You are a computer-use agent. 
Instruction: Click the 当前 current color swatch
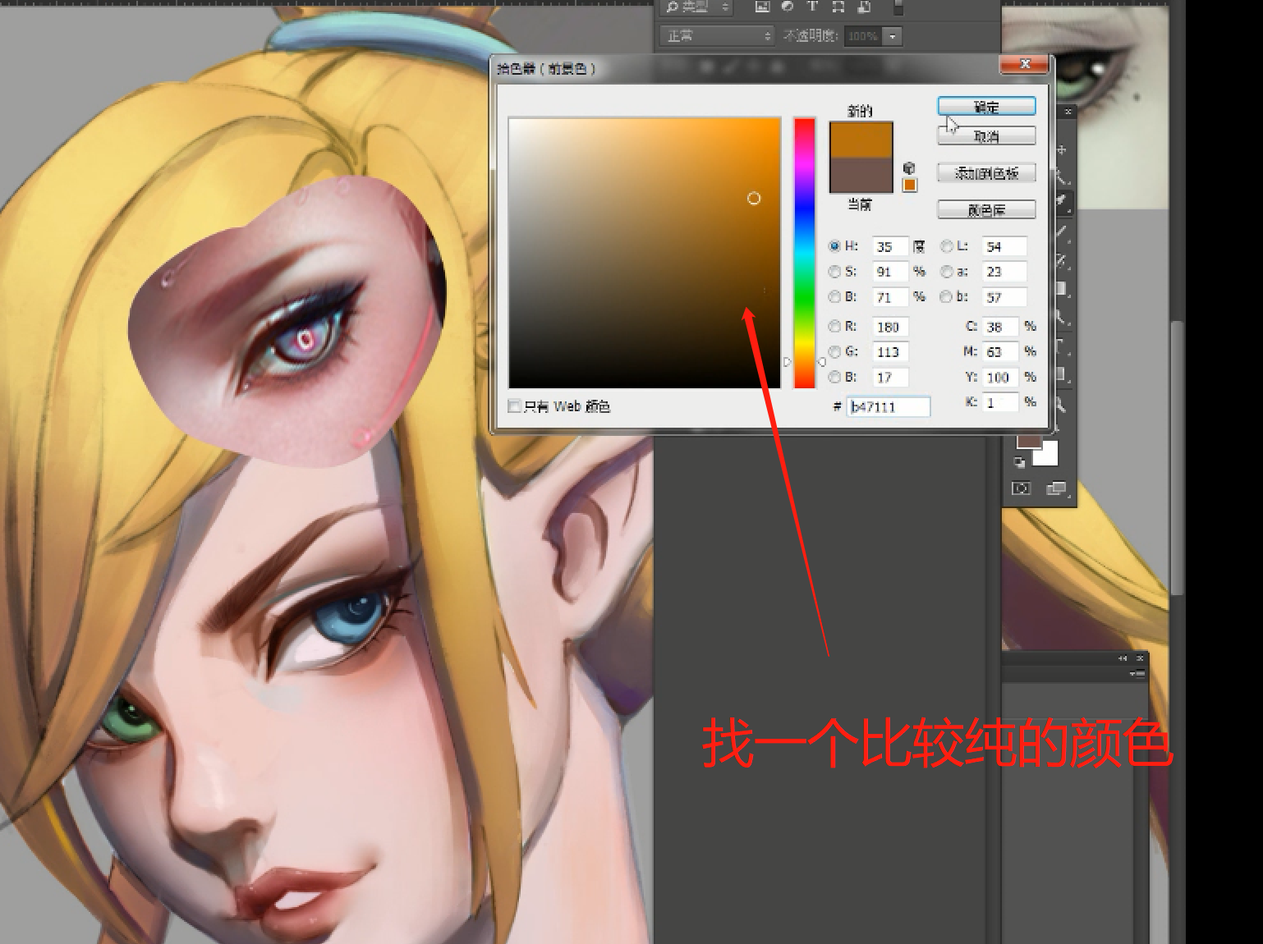[x=861, y=176]
